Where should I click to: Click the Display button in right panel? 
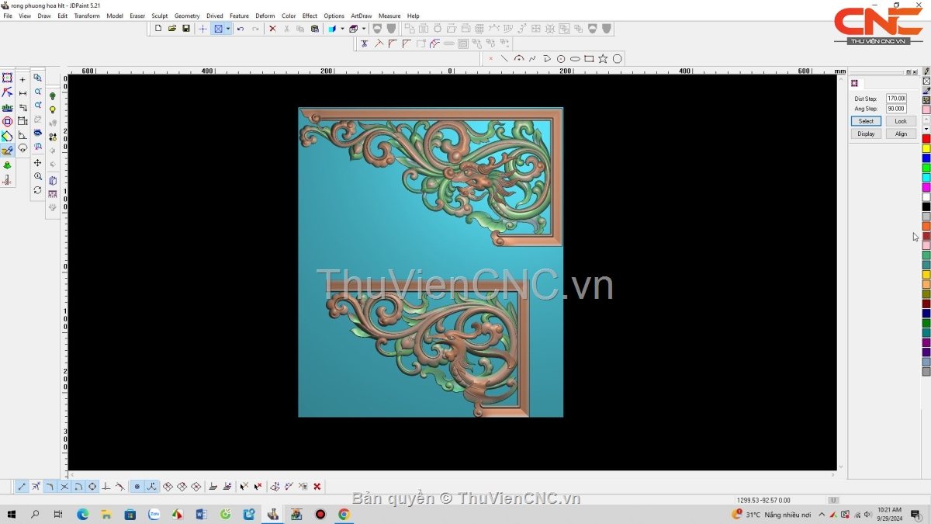[x=866, y=134]
